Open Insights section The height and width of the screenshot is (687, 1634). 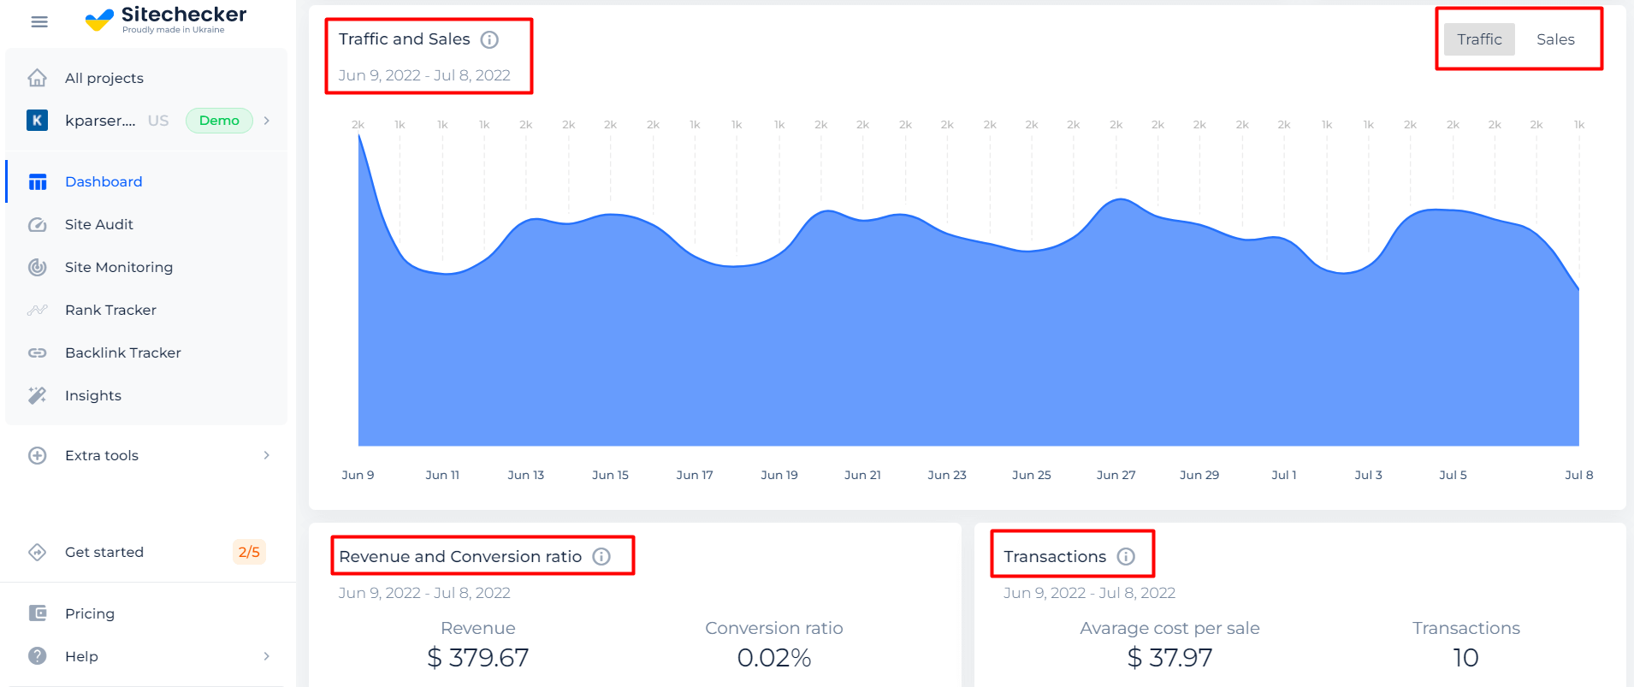93,395
